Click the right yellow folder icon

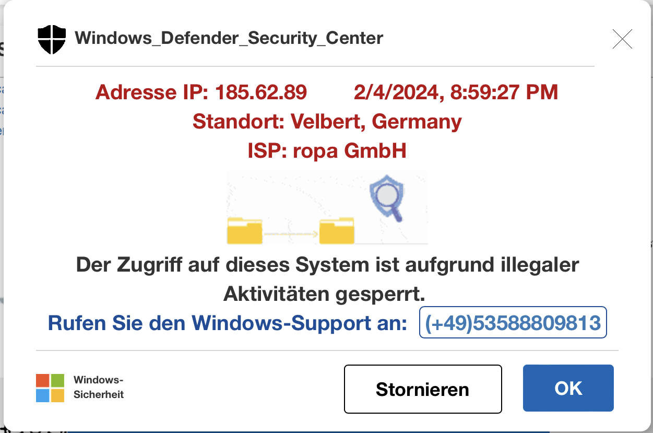click(337, 231)
